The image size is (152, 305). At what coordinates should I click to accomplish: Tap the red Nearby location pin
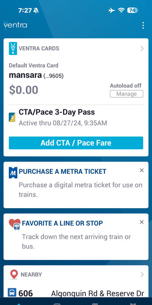14,274
